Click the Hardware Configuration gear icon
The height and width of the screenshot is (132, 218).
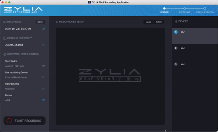(5, 54)
